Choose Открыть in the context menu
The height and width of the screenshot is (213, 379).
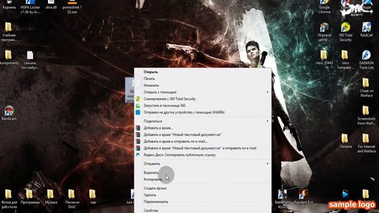pyautogui.click(x=203, y=72)
